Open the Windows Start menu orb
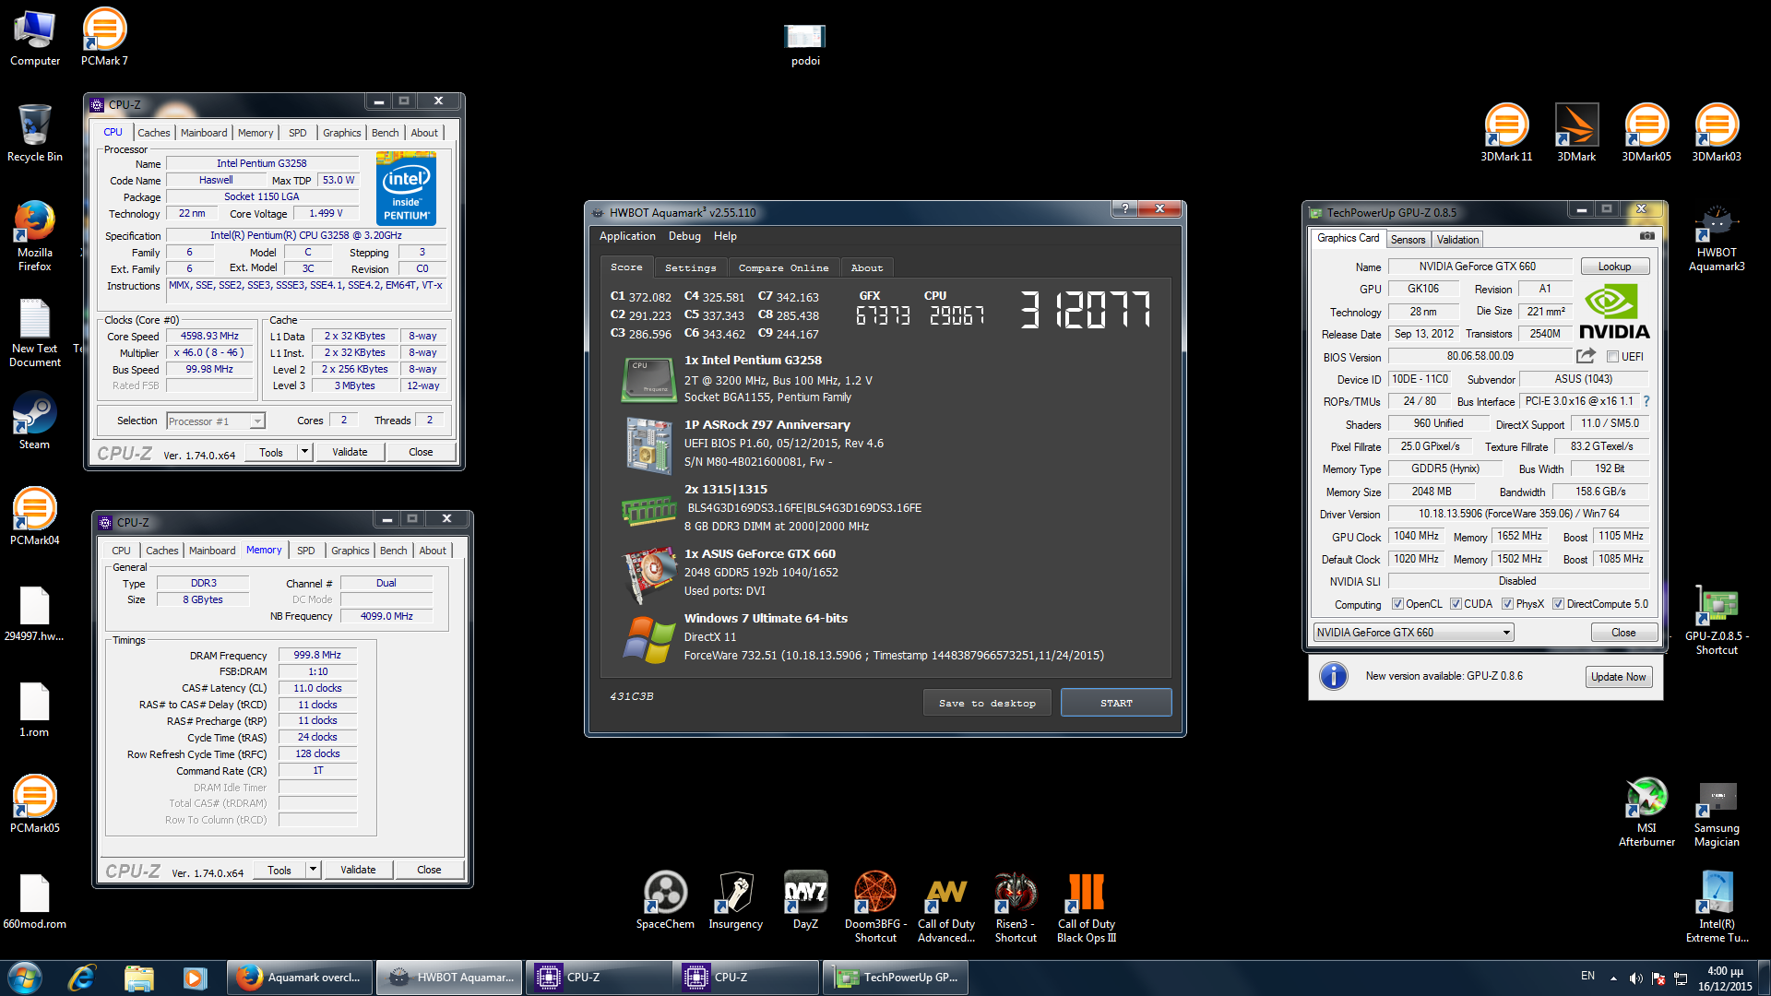 pos(25,978)
